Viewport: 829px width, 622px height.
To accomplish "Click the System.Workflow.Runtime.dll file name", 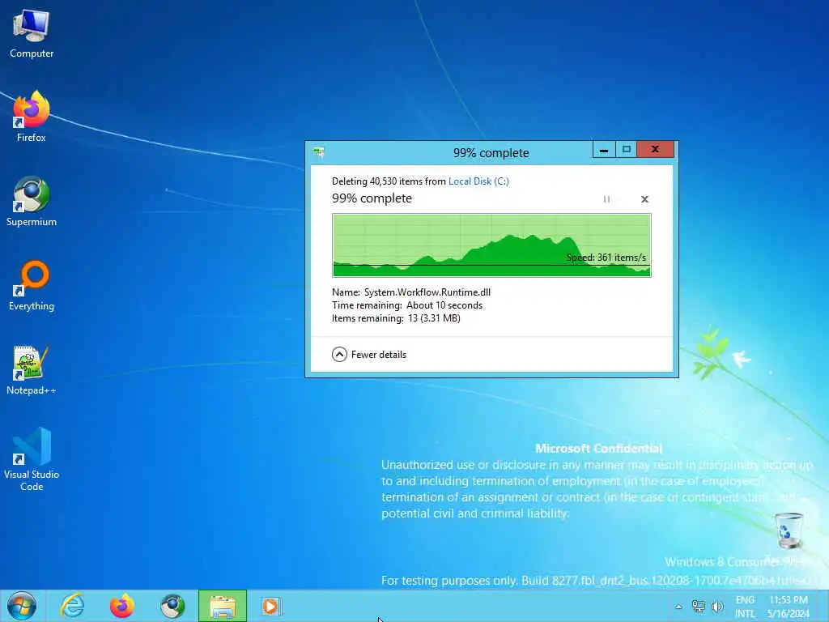I will tap(427, 292).
